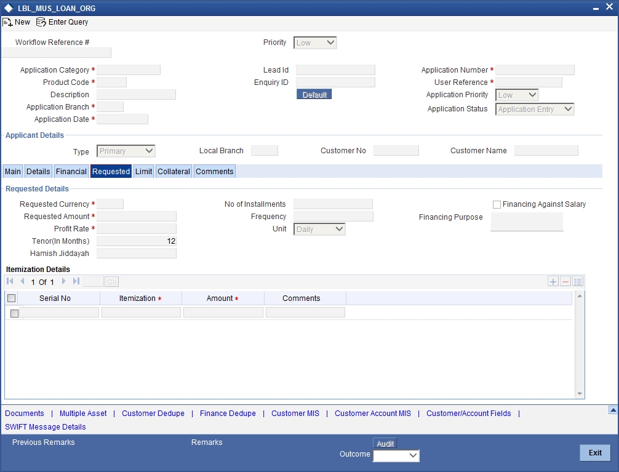
Task: Click the Enquiry ID field
Action: (x=335, y=82)
